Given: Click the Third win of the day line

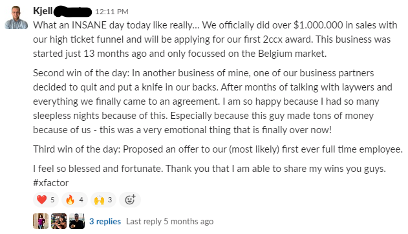Looking at the screenshot, I should coord(218,149).
